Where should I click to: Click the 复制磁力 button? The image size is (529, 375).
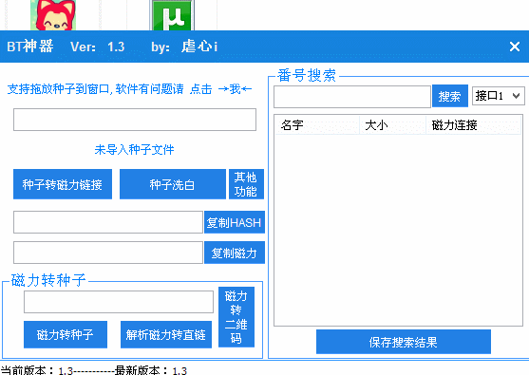[x=235, y=253]
